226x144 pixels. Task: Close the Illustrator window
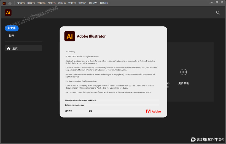pyautogui.click(x=222, y=2)
